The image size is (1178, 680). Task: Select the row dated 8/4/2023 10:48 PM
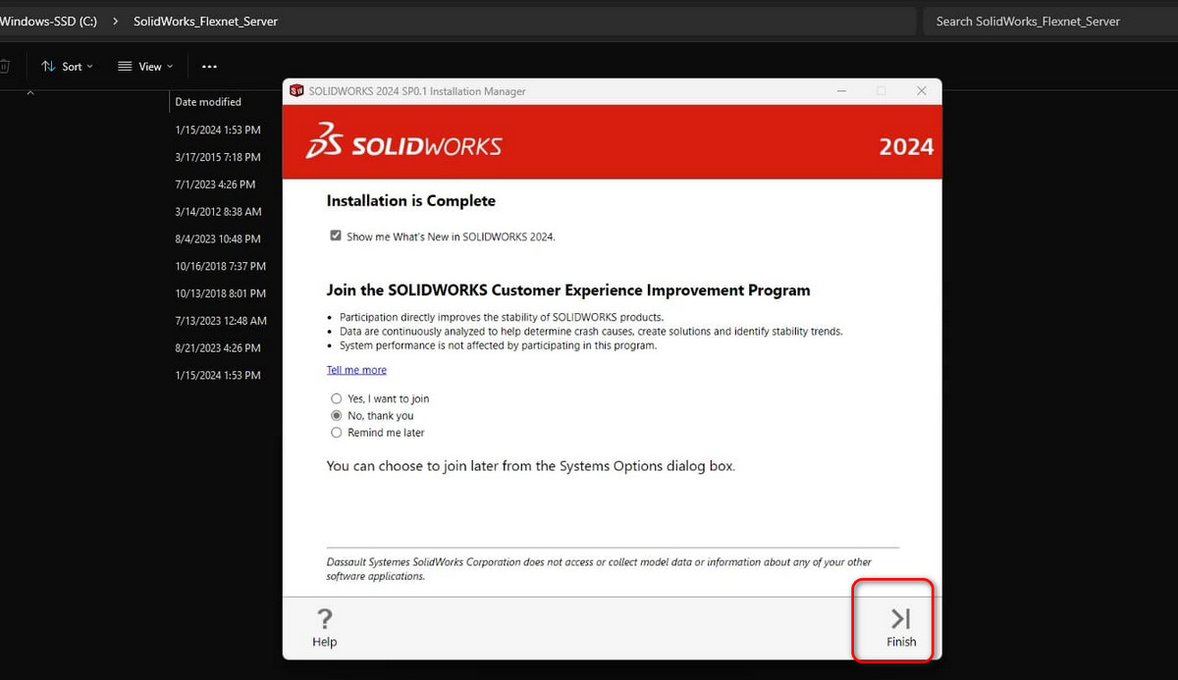(x=218, y=239)
